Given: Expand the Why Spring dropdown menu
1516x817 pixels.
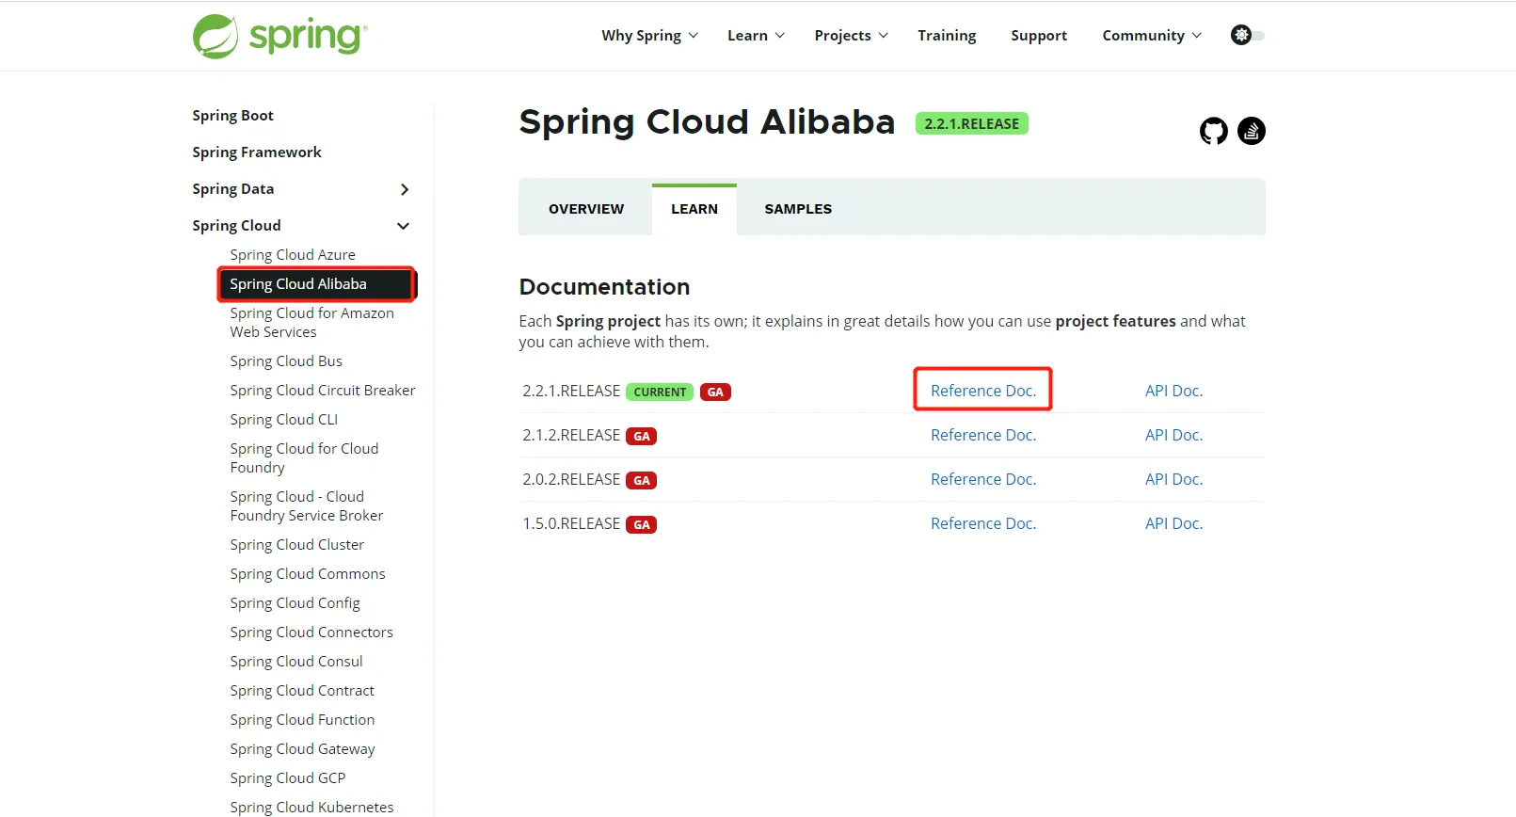Looking at the screenshot, I should (x=649, y=36).
